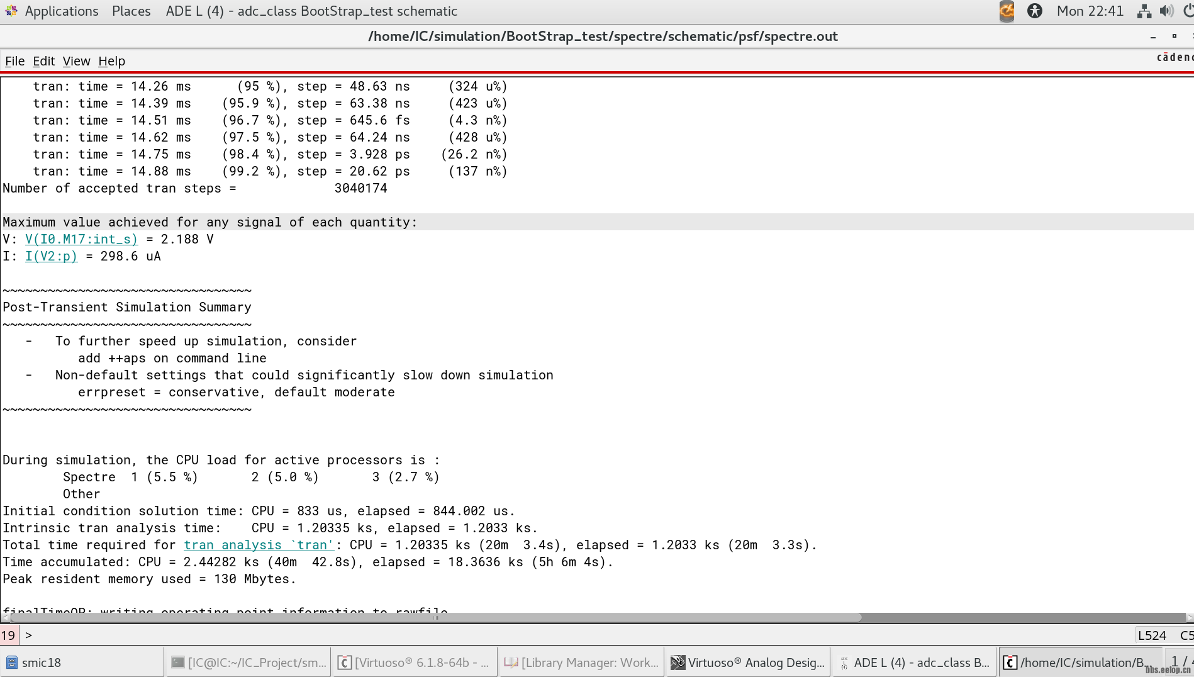The image size is (1194, 677).
Task: Click the volume speaker icon
Action: pos(1166,11)
